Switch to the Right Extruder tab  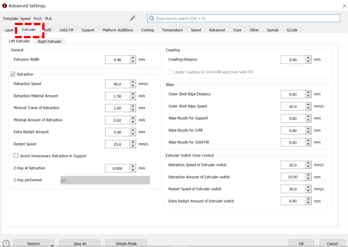pos(50,41)
